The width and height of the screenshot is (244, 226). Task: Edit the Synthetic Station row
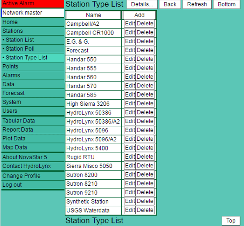tap(130, 202)
